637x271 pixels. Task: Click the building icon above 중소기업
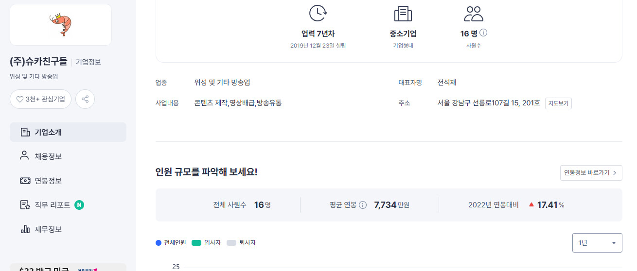[x=403, y=13]
